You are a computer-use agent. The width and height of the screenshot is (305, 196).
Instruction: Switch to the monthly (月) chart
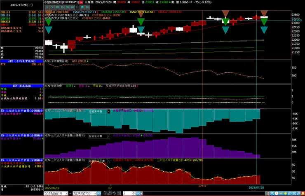(x=87, y=7)
